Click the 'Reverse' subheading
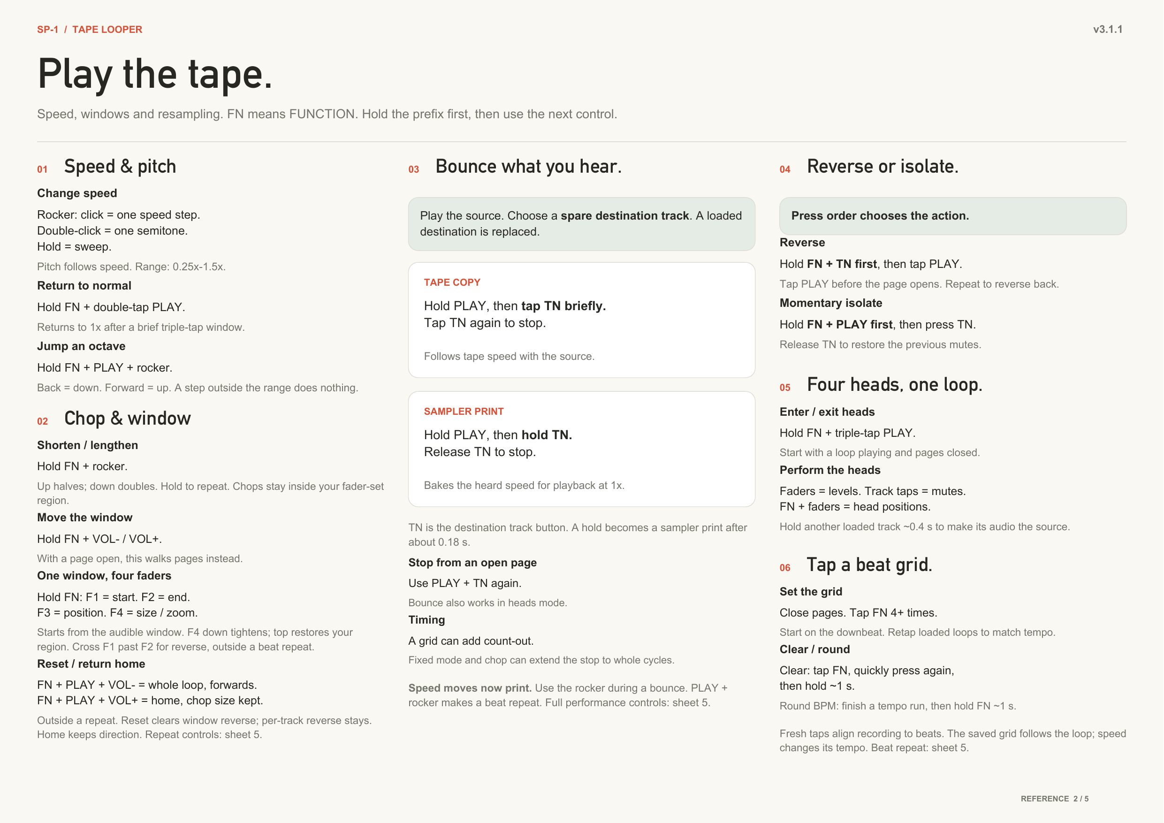 click(802, 243)
